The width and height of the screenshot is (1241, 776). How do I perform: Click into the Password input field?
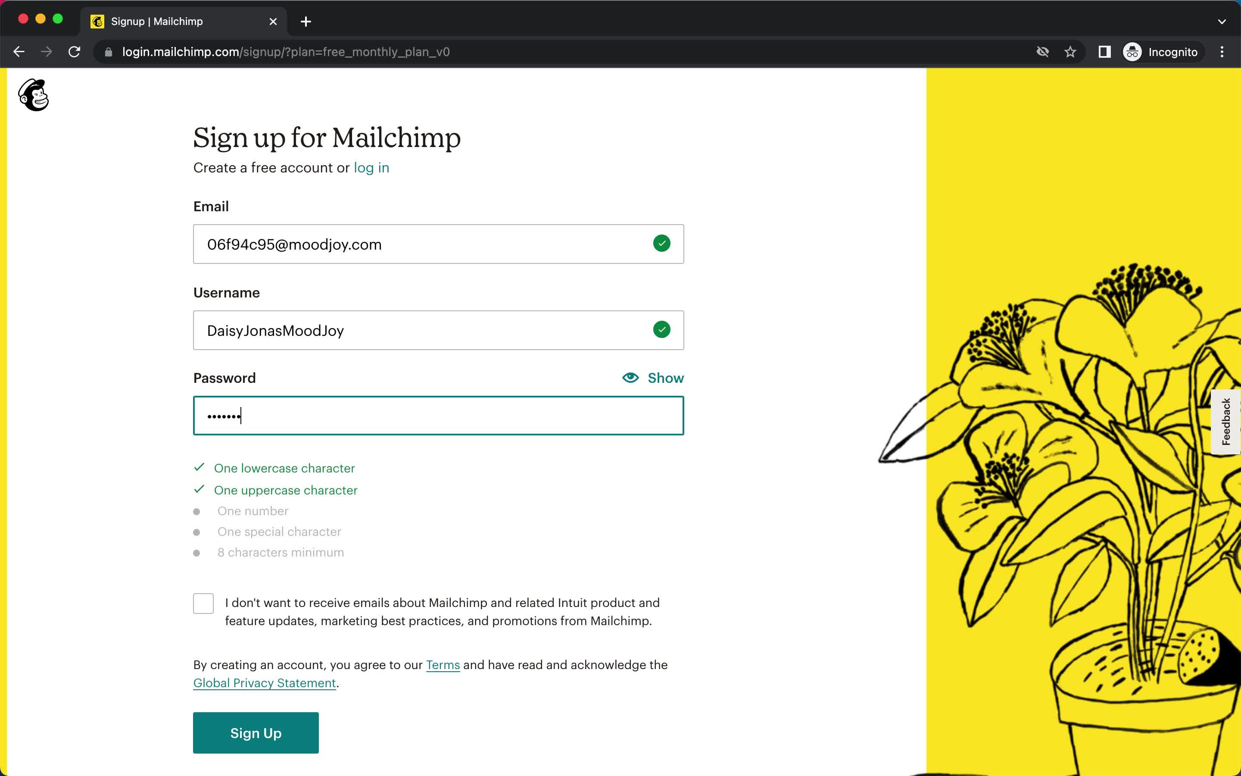439,416
